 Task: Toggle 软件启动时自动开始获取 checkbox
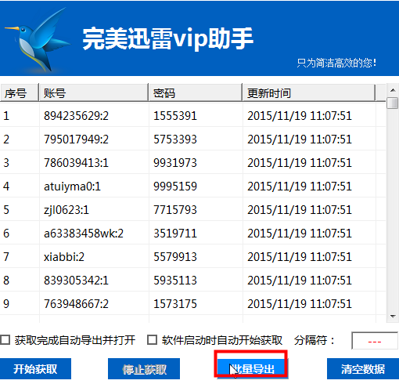tap(152, 340)
